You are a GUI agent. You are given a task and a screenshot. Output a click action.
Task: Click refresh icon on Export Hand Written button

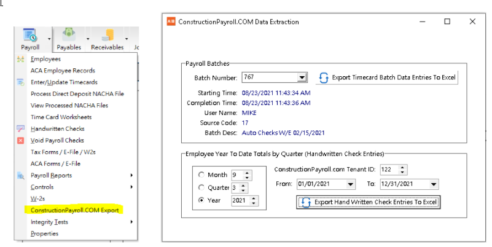tap(306, 202)
